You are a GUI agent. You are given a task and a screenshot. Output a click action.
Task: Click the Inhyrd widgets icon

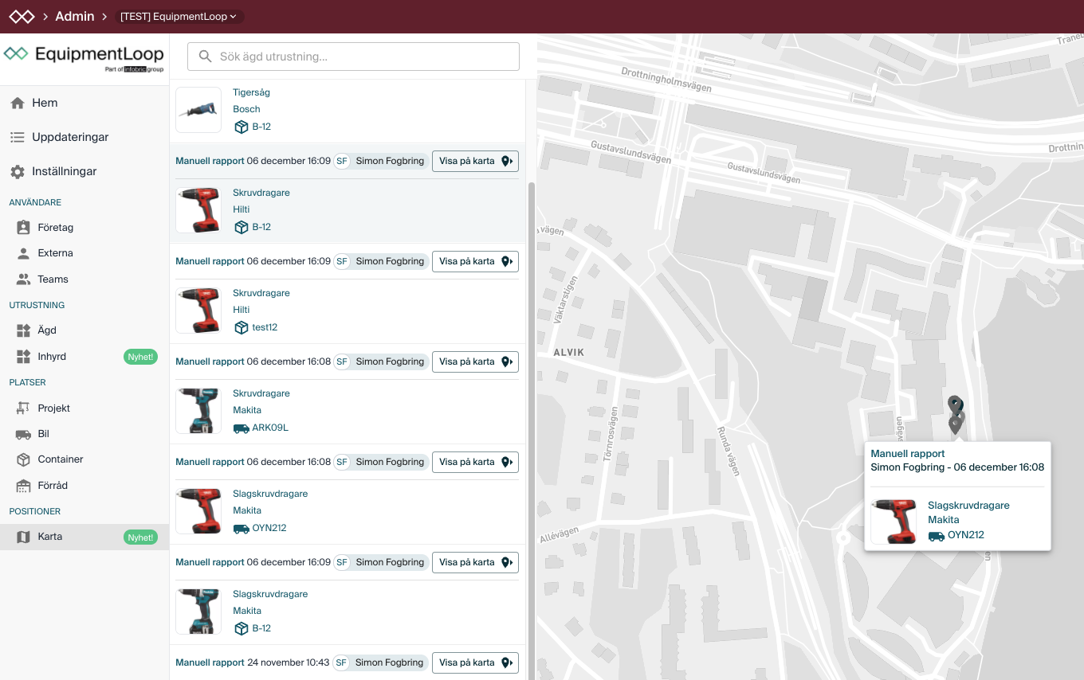click(23, 356)
